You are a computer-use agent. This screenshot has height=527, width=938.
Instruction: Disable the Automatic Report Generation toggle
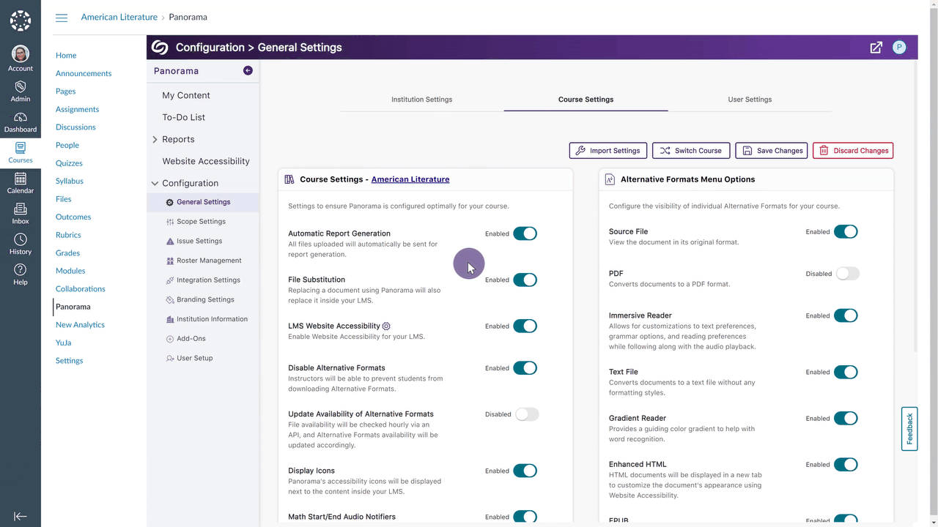pyautogui.click(x=525, y=233)
